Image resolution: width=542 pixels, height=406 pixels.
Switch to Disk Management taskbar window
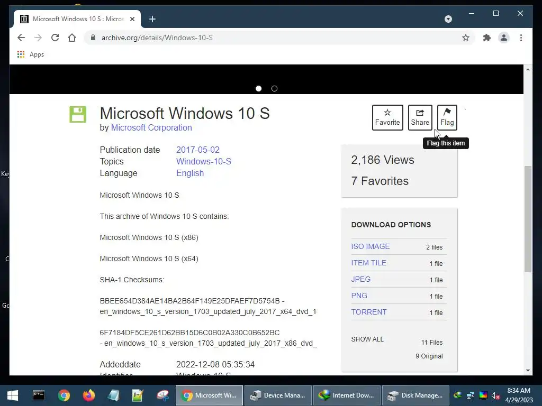[415, 395]
